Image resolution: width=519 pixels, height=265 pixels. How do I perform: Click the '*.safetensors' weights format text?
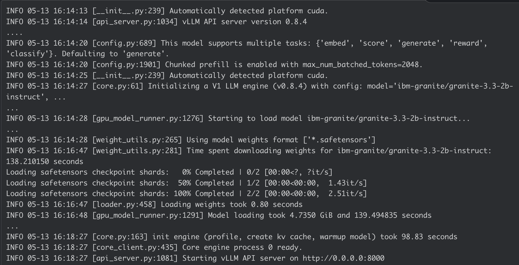[339, 140]
